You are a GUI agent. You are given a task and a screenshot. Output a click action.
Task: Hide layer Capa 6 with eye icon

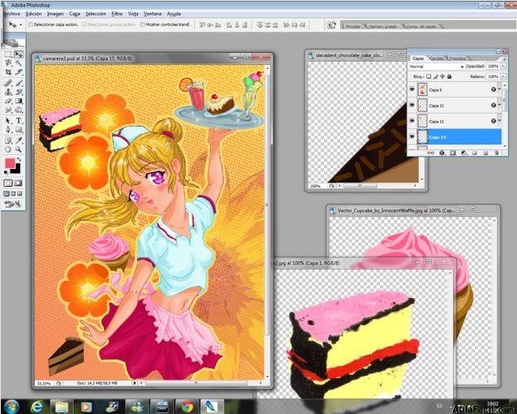tap(412, 89)
